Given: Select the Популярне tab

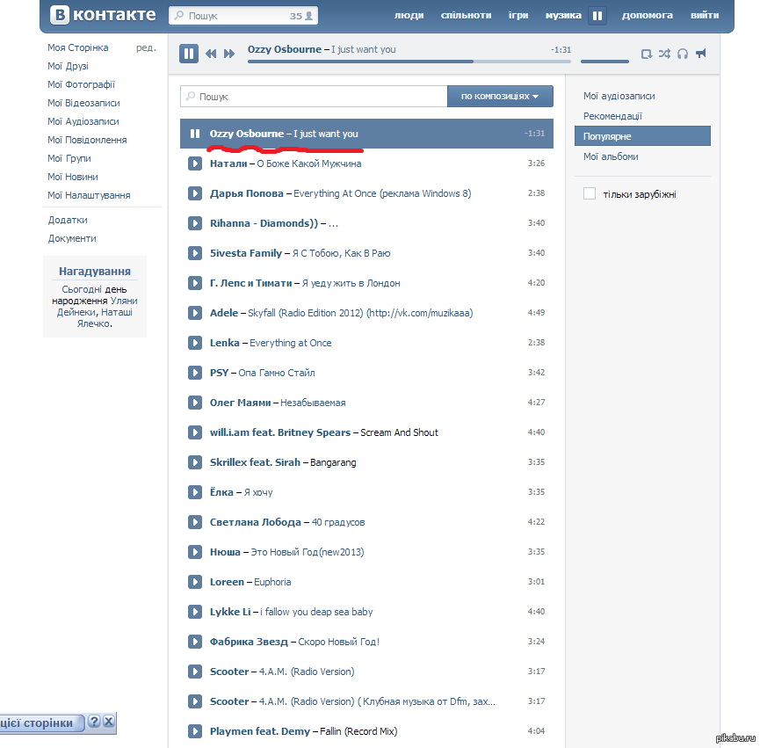Looking at the screenshot, I should coord(642,136).
